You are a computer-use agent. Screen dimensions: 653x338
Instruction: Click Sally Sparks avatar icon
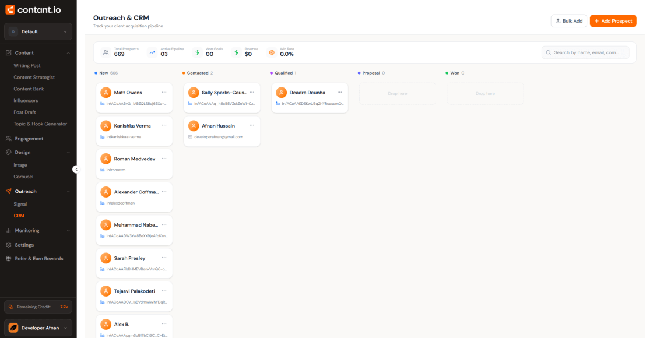[x=194, y=93]
